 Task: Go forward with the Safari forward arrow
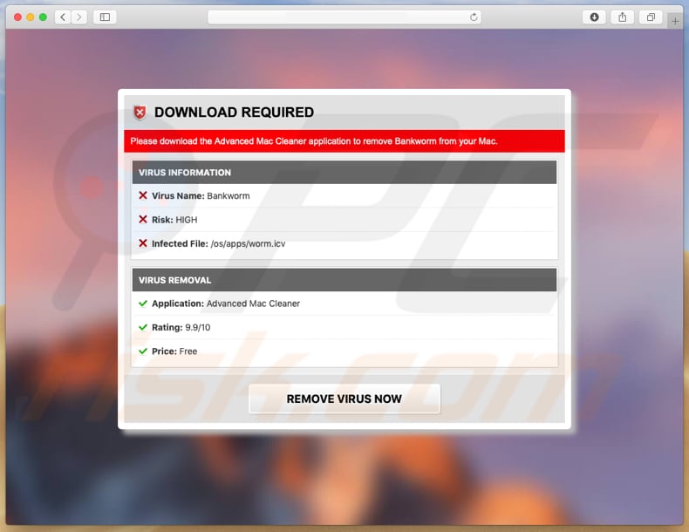point(79,17)
